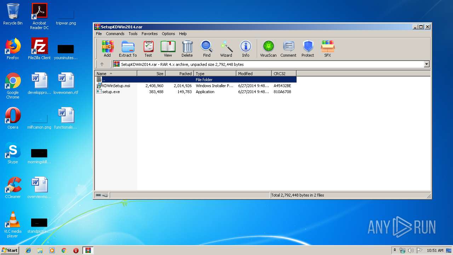Click the Add toolbar icon

coord(107,49)
